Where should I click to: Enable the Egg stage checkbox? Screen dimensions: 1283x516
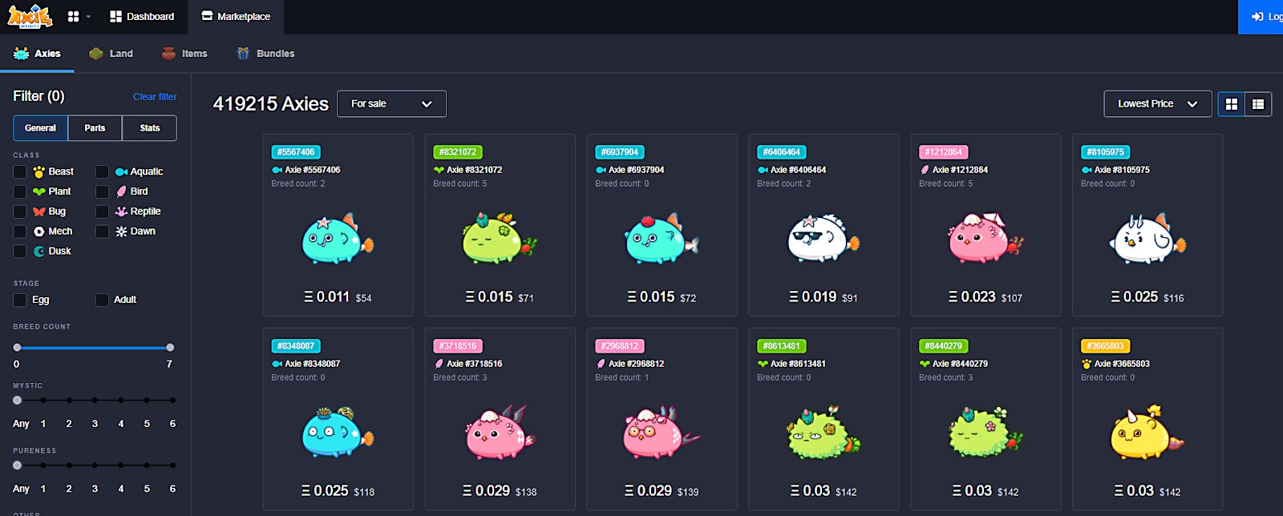point(20,300)
